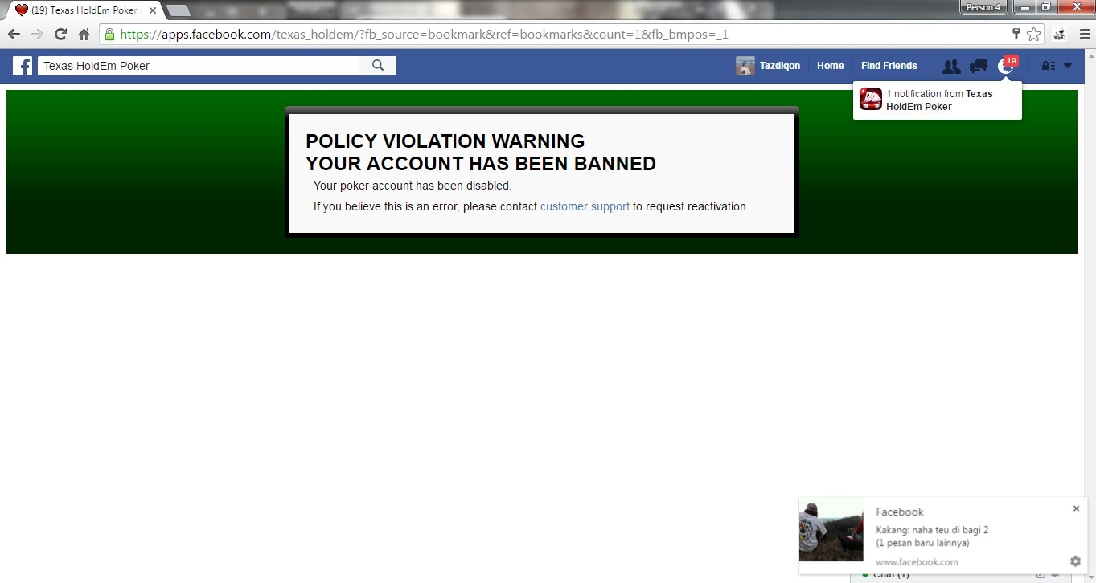Open the desktop notification settings gear
The height and width of the screenshot is (583, 1096).
tap(1075, 561)
